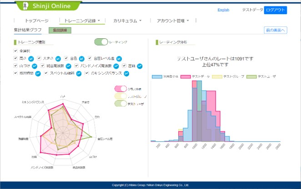Click the レーティング分布 section heading
This screenshot has width=301, height=189.
(x=173, y=42)
